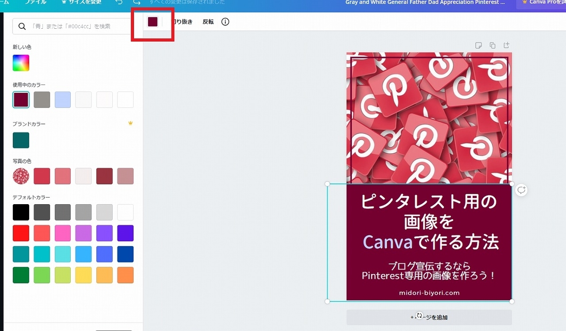Select the Canvaで作る方法 text line
Screen dimensions: 566x331
pos(431,242)
